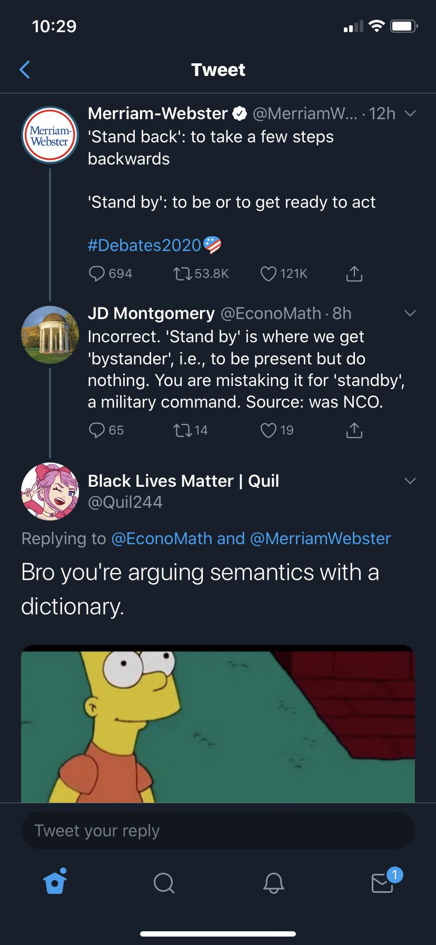
Task: Open the reply icon on JD Montgomery's tweet
Action: tap(97, 430)
